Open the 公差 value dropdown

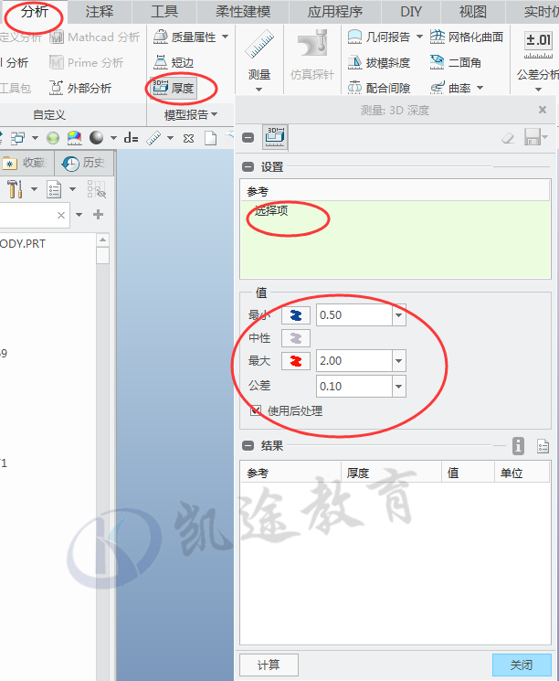click(x=399, y=386)
